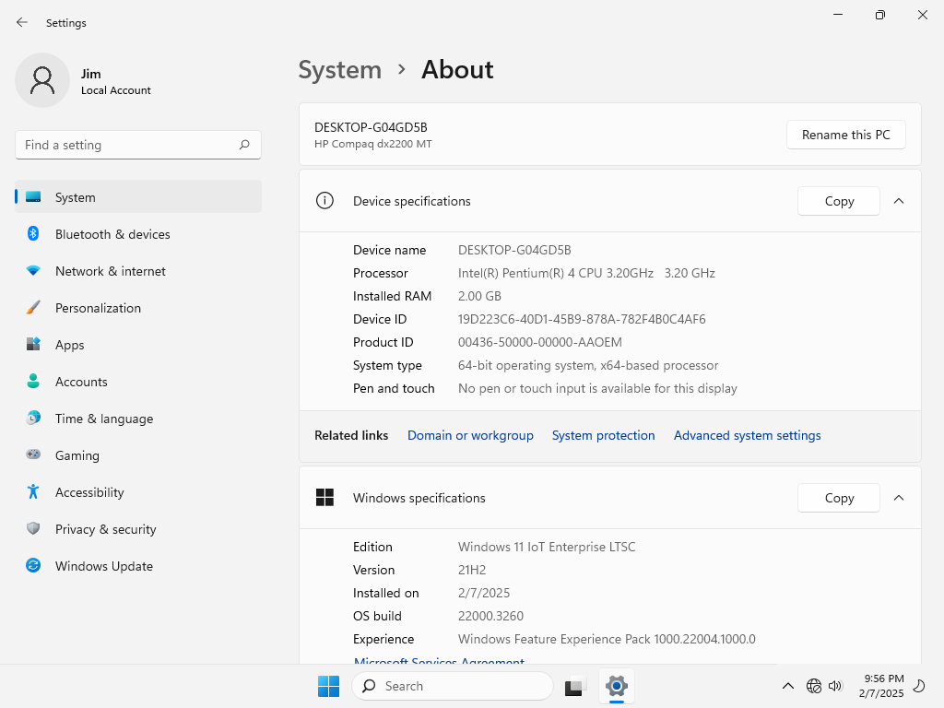Collapse the Windows specifications section
944x708 pixels.
coord(899,498)
